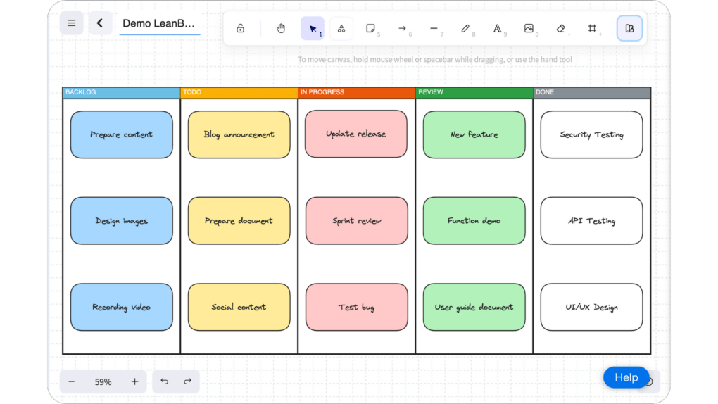Open the shapes tool picker
The height and width of the screenshot is (404, 718).
pyautogui.click(x=341, y=29)
